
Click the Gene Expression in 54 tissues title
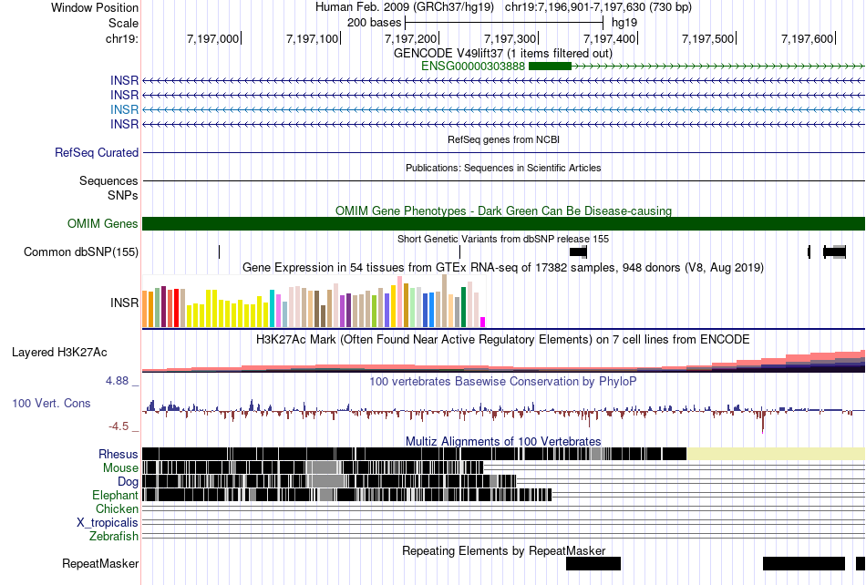point(503,268)
